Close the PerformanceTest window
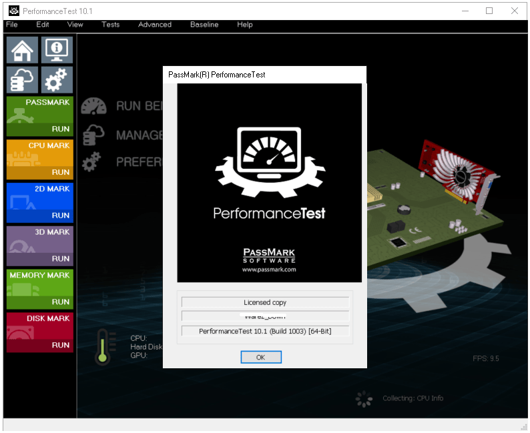 (515, 11)
